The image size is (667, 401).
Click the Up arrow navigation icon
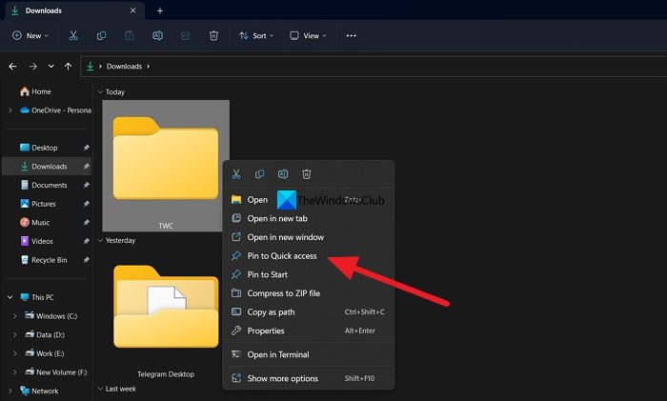(68, 67)
